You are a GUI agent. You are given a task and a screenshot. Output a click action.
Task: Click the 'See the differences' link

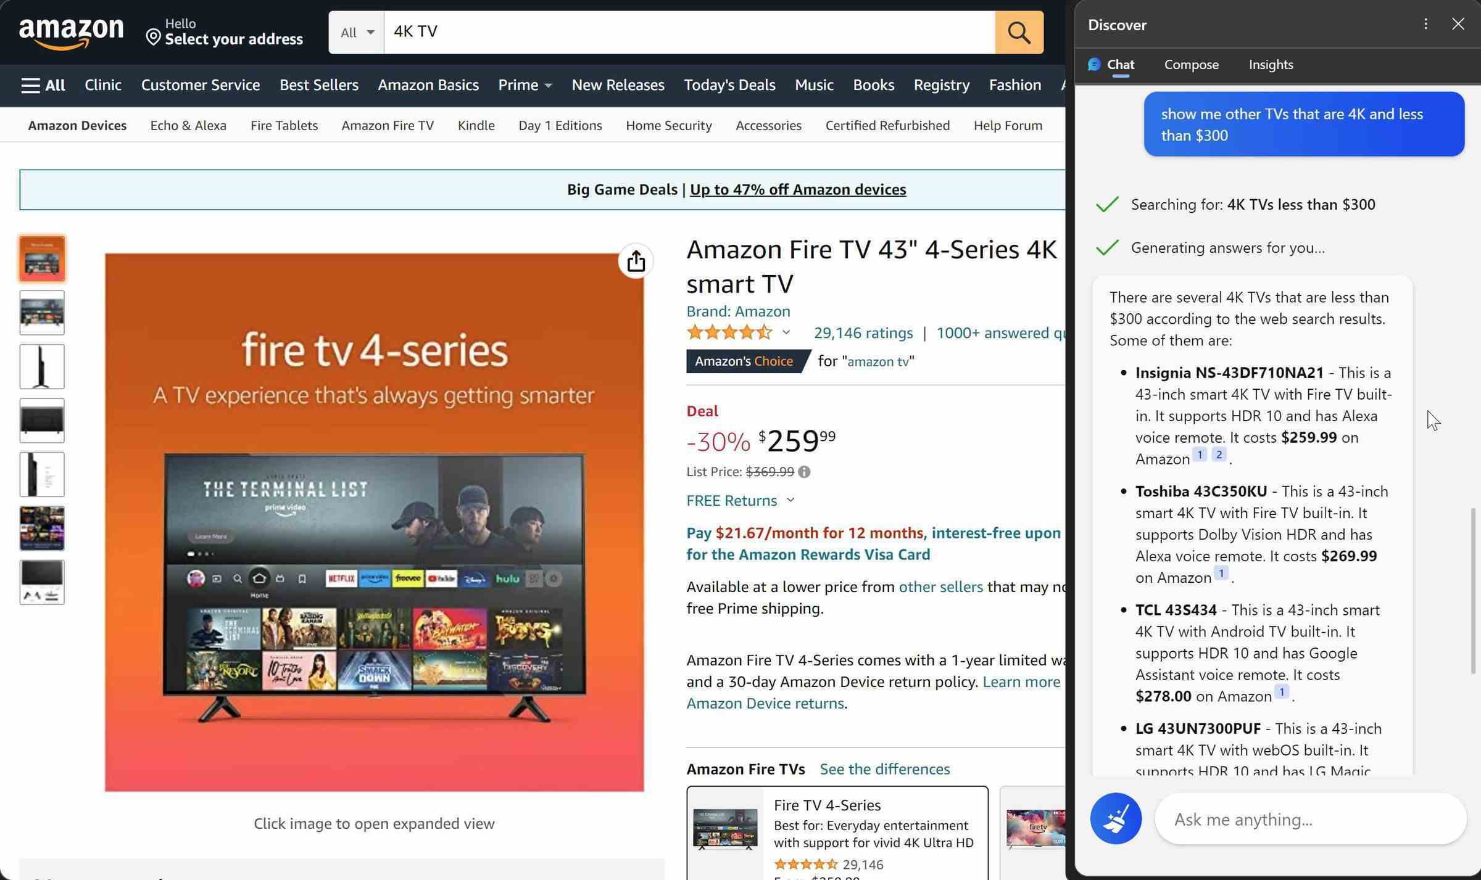click(x=885, y=768)
